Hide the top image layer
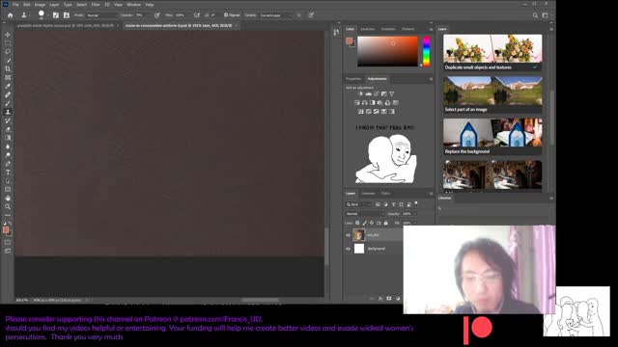This screenshot has height=347, width=618. coord(348,235)
